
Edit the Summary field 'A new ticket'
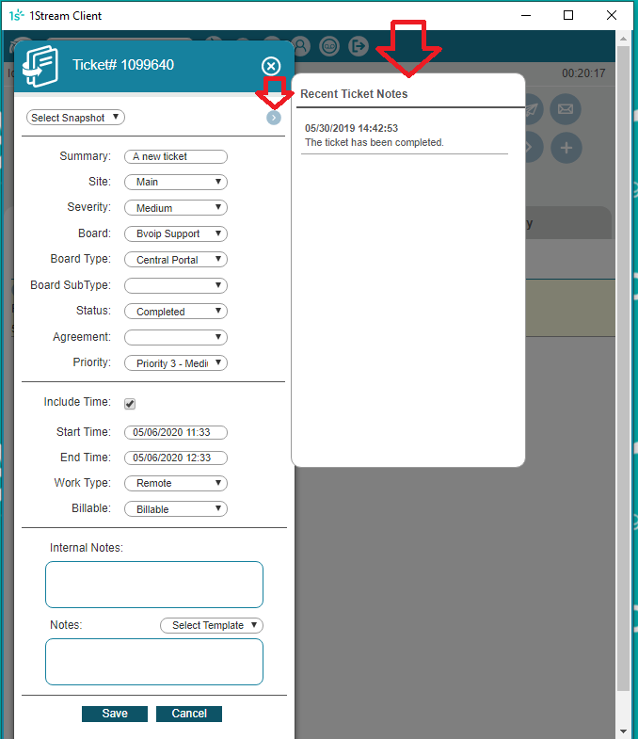click(x=176, y=156)
